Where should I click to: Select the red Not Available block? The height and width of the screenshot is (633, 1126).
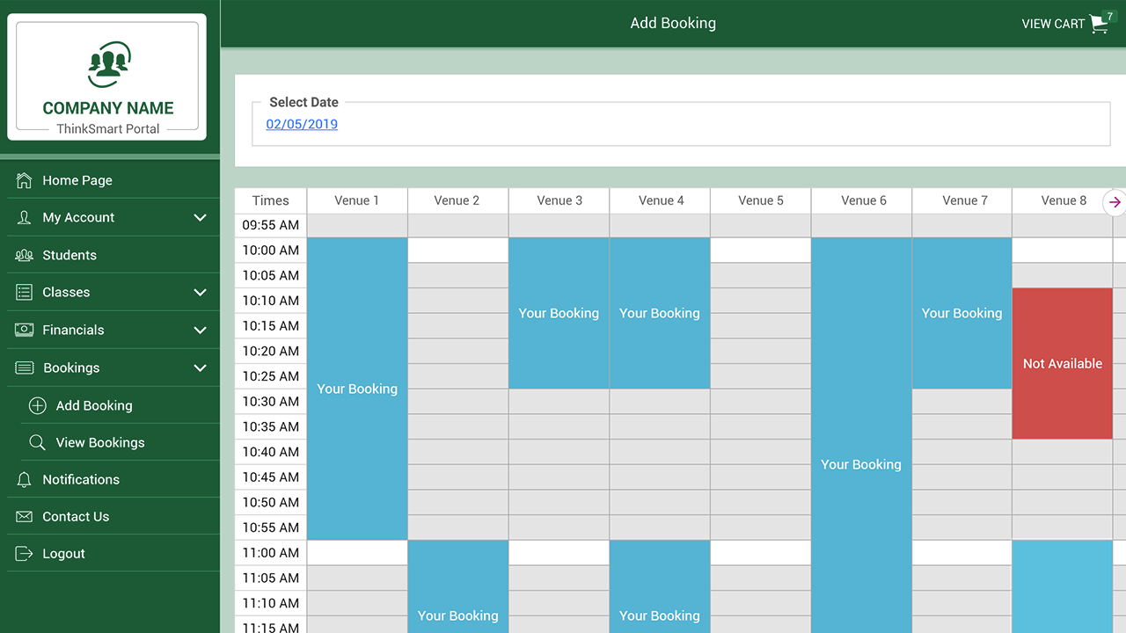point(1062,363)
